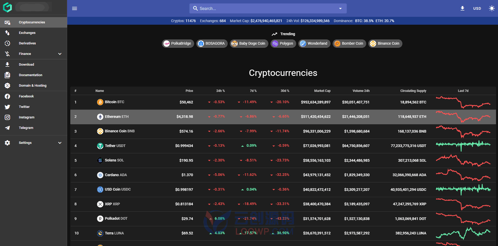Viewport: 498px width, 246px height.
Task: Select Baby Doge Coin trending chip
Action: 249,43
